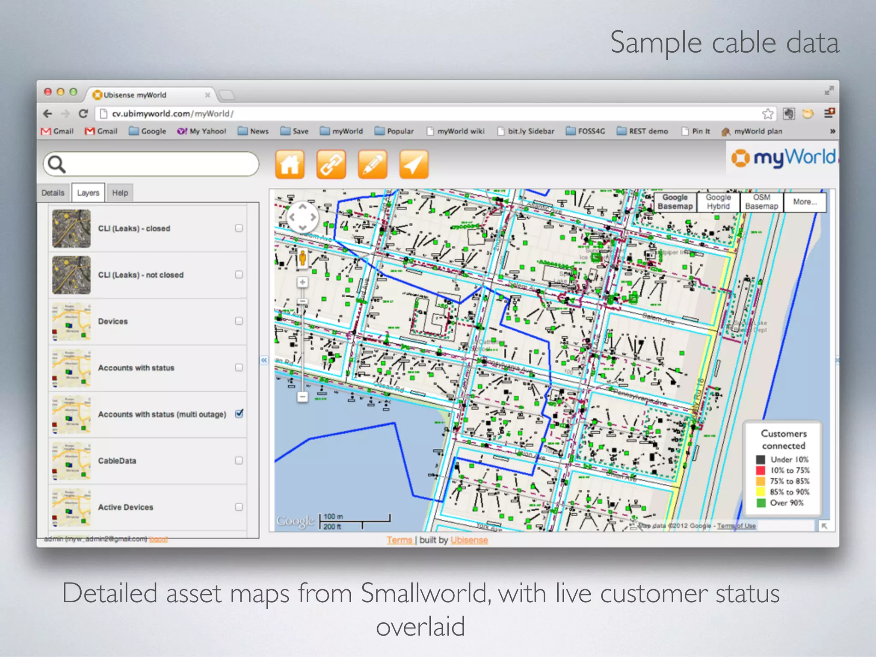876x657 pixels.
Task: Uncheck Accounts with status (multi outage) layer
Action: (x=239, y=414)
